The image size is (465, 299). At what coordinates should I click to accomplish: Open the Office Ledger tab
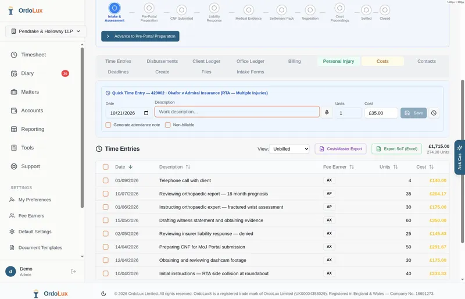coord(251,61)
